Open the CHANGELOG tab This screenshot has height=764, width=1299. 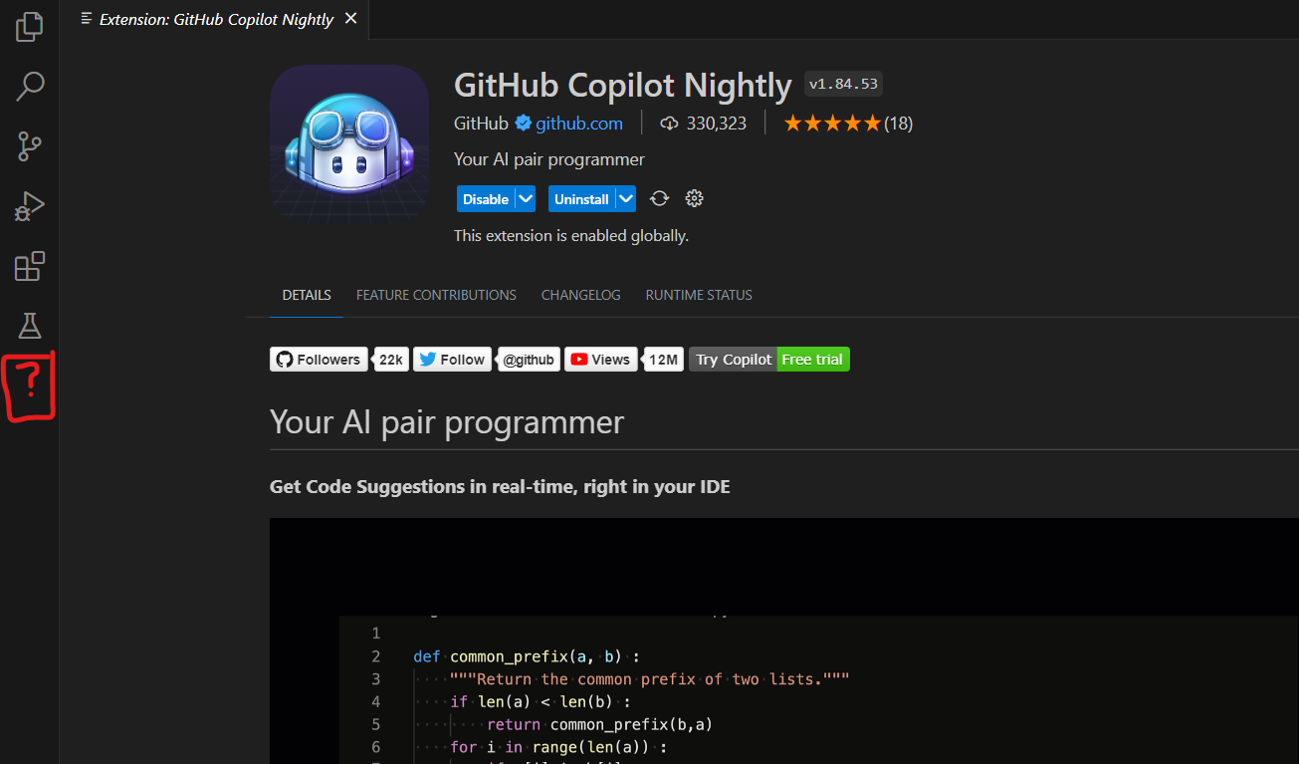point(580,295)
